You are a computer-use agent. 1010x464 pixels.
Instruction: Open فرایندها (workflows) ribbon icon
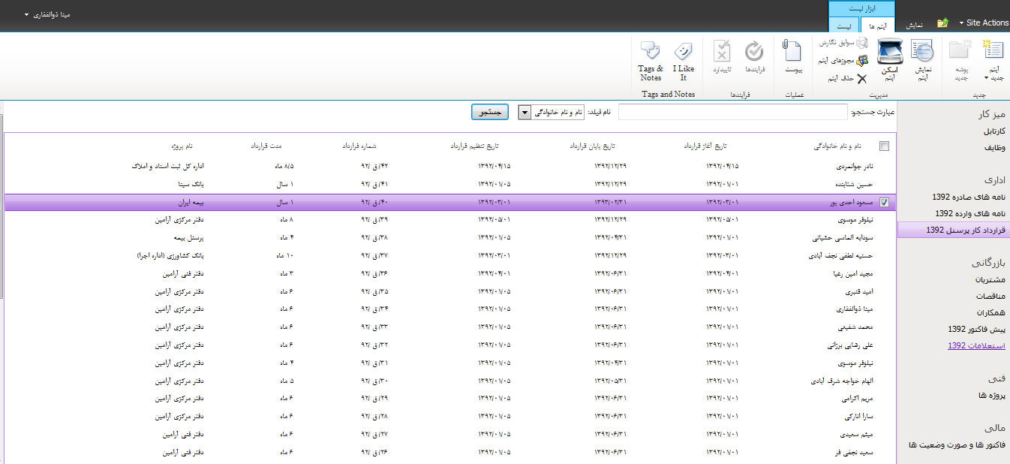click(x=754, y=50)
